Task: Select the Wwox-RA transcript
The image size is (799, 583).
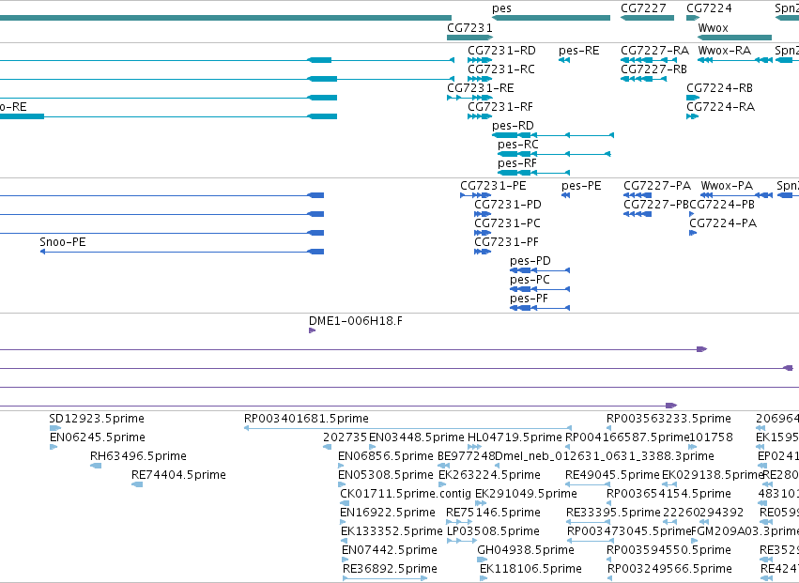Action: tap(735, 60)
